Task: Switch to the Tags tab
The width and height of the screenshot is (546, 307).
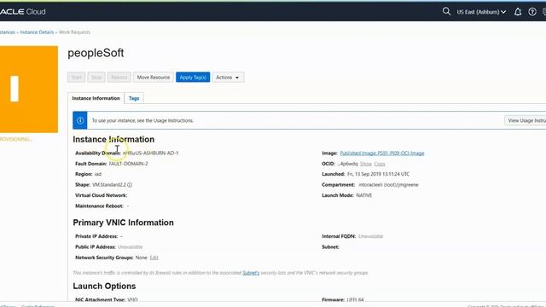Action: (134, 98)
